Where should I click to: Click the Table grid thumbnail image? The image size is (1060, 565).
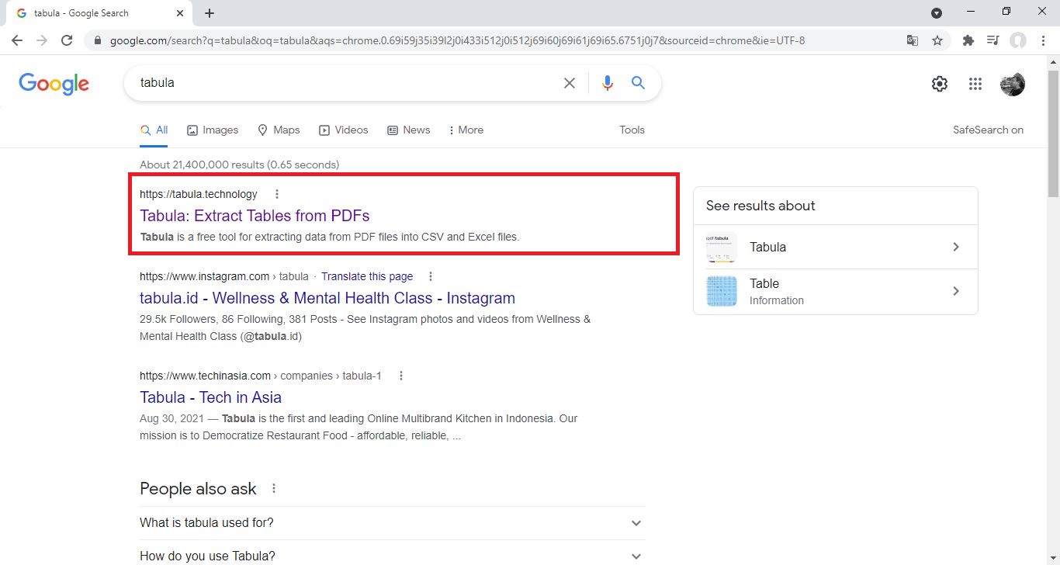(x=722, y=291)
